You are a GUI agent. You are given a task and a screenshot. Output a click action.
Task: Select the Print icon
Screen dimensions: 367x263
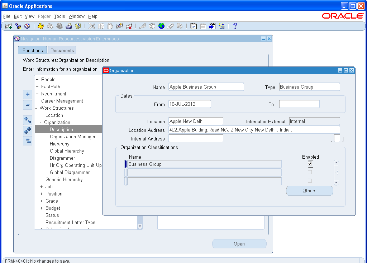[x=69, y=26]
